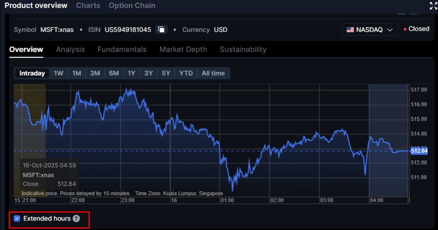This screenshot has width=438, height=230.
Task: Click the help icon beside Extended hours
Action: (x=76, y=219)
